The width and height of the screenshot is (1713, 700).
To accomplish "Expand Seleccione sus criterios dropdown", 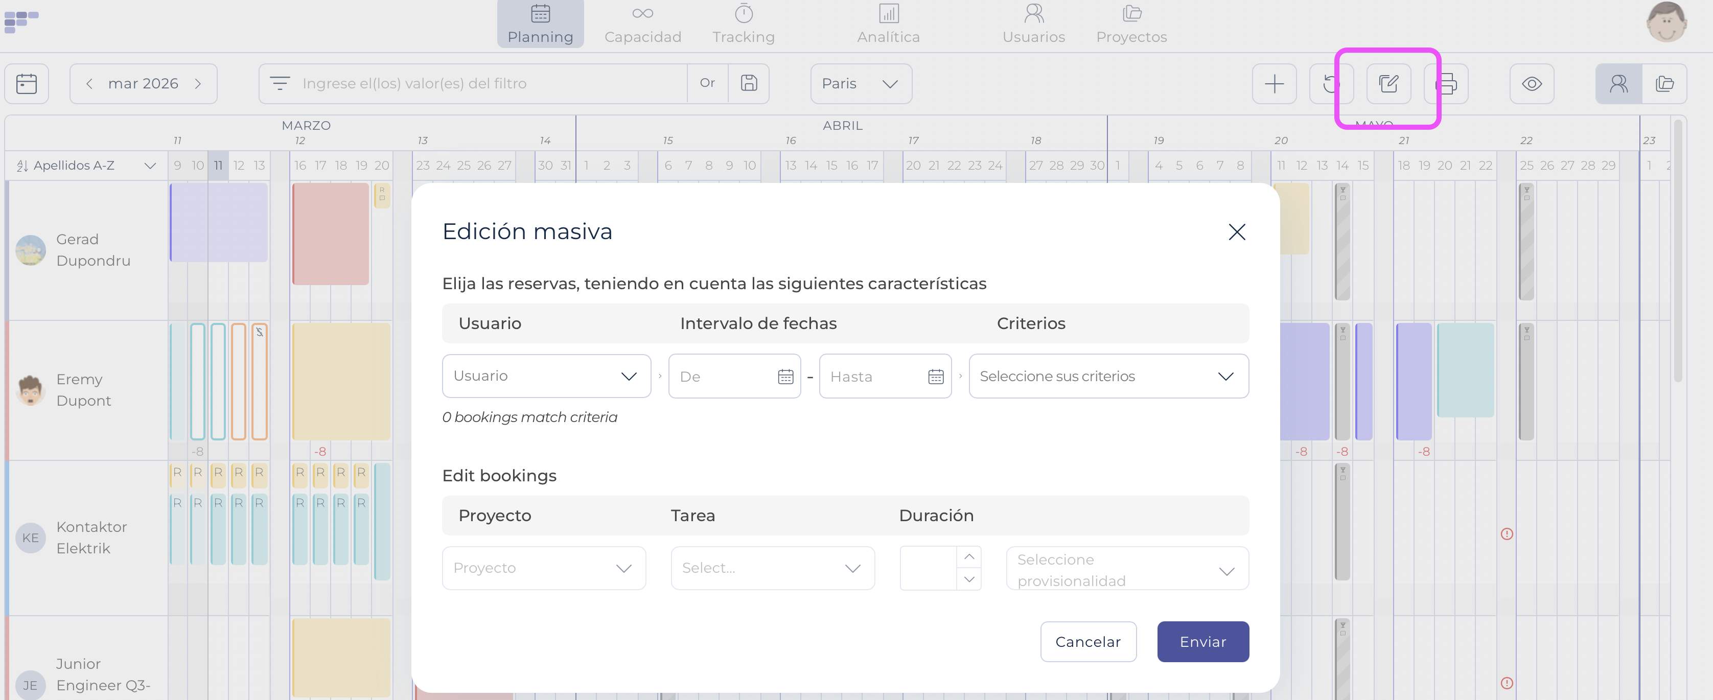I will (1108, 376).
